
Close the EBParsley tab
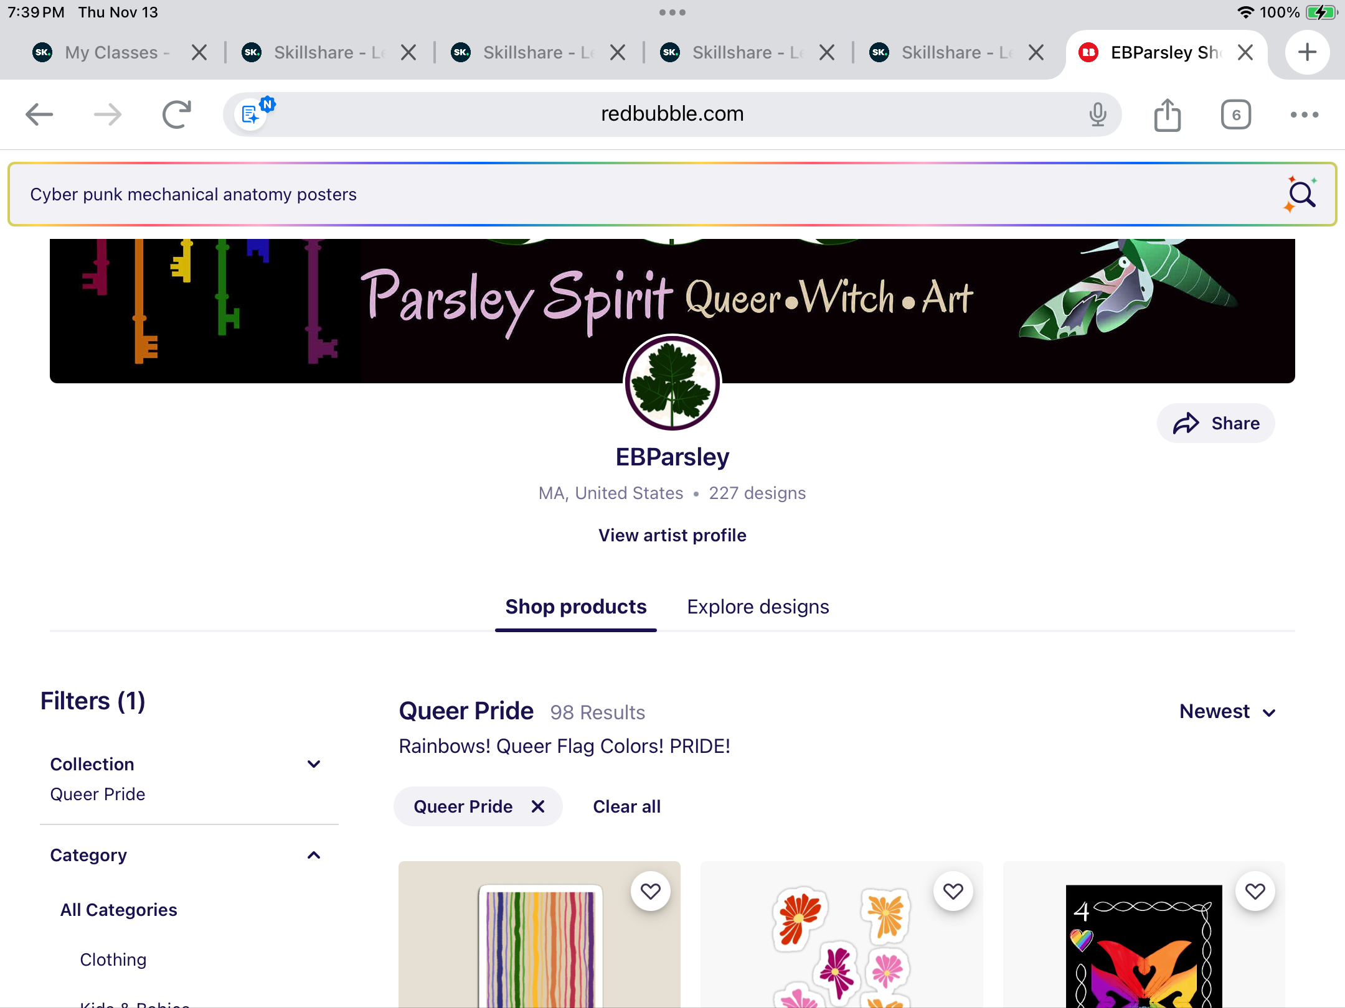click(1245, 52)
